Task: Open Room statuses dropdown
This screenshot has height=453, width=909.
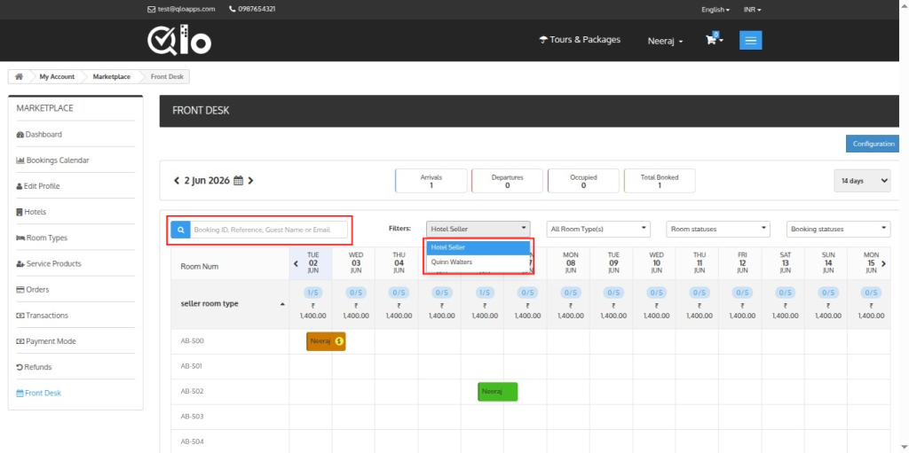Action: click(718, 230)
